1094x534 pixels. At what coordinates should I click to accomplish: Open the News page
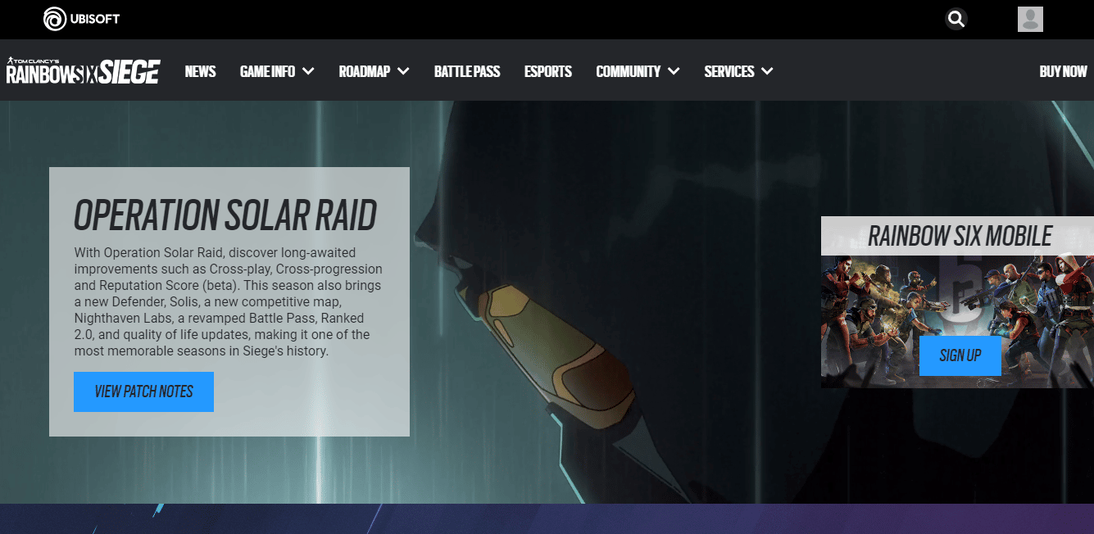pyautogui.click(x=200, y=71)
